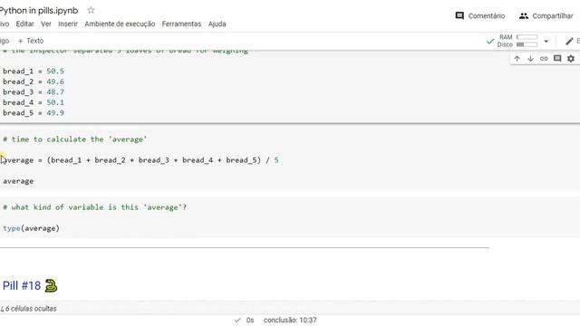Add a comment to cell icon
The width and height of the screenshot is (580, 326).
click(x=557, y=58)
